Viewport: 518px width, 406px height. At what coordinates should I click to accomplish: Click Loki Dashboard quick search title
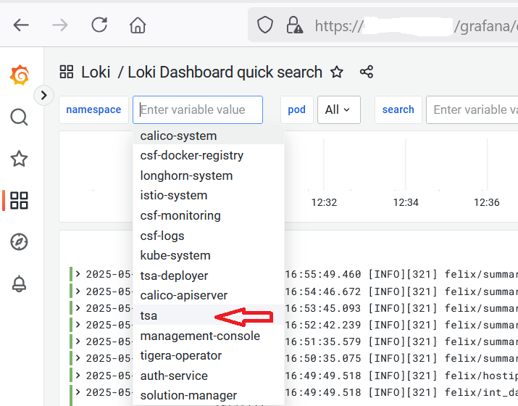225,72
